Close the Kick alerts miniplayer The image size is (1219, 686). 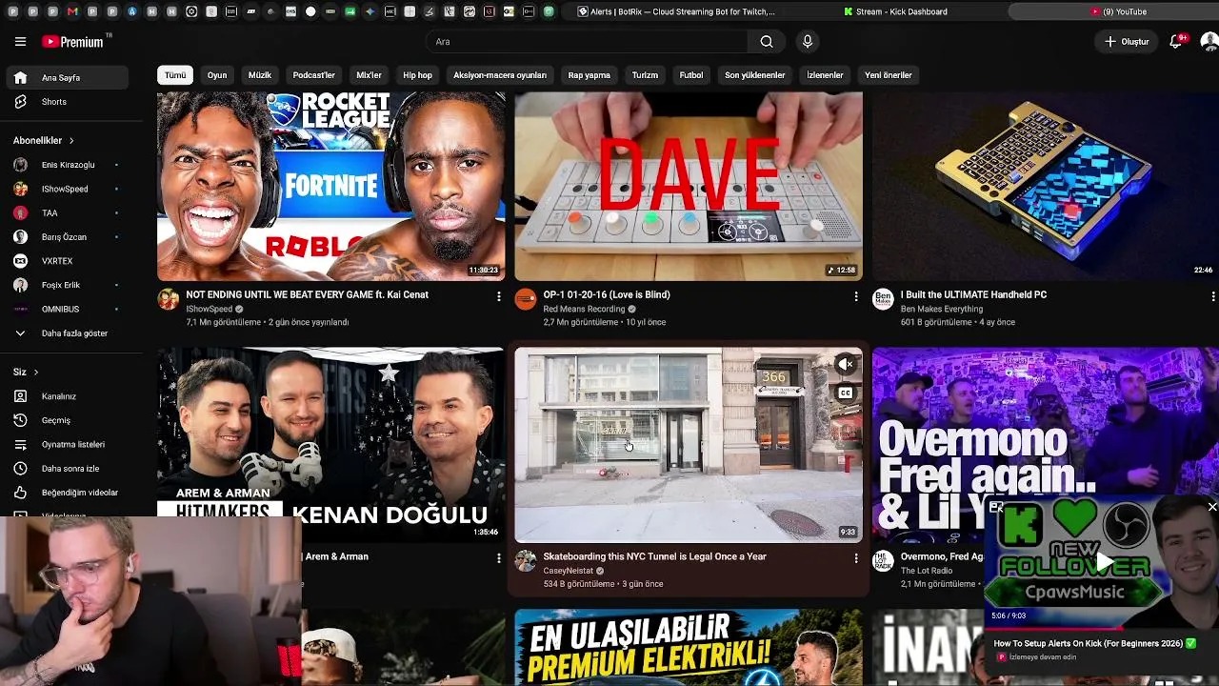pyautogui.click(x=1212, y=507)
